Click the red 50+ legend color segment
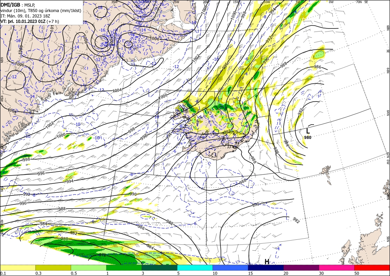Image resolution: width=390 pixels, height=276 pixels. coord(372,267)
